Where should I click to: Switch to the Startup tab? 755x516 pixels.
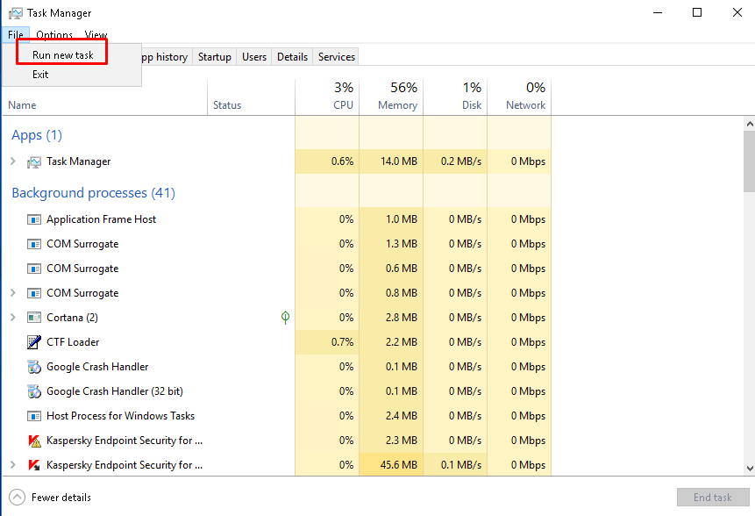[215, 57]
